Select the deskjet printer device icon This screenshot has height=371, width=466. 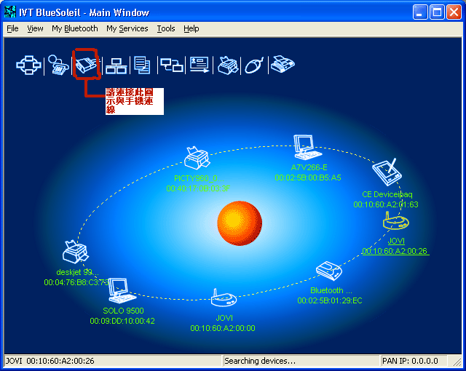[76, 252]
